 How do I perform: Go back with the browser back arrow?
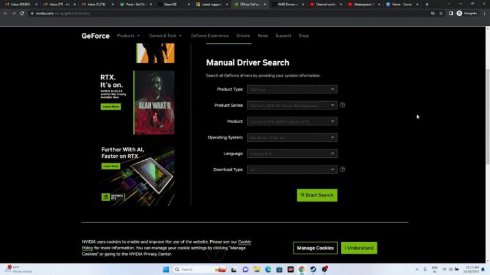click(x=6, y=13)
